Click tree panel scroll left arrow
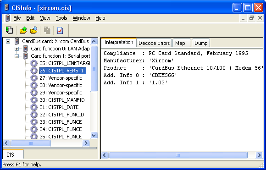 (6, 143)
